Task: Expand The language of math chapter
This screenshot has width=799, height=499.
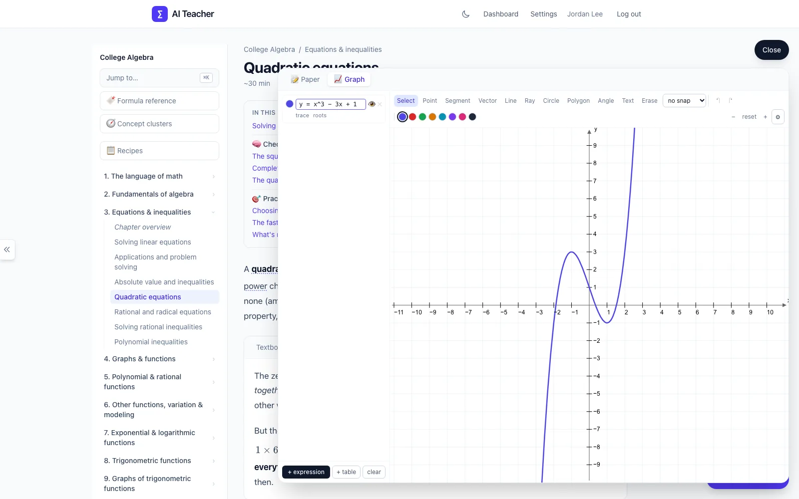Action: [x=159, y=176]
